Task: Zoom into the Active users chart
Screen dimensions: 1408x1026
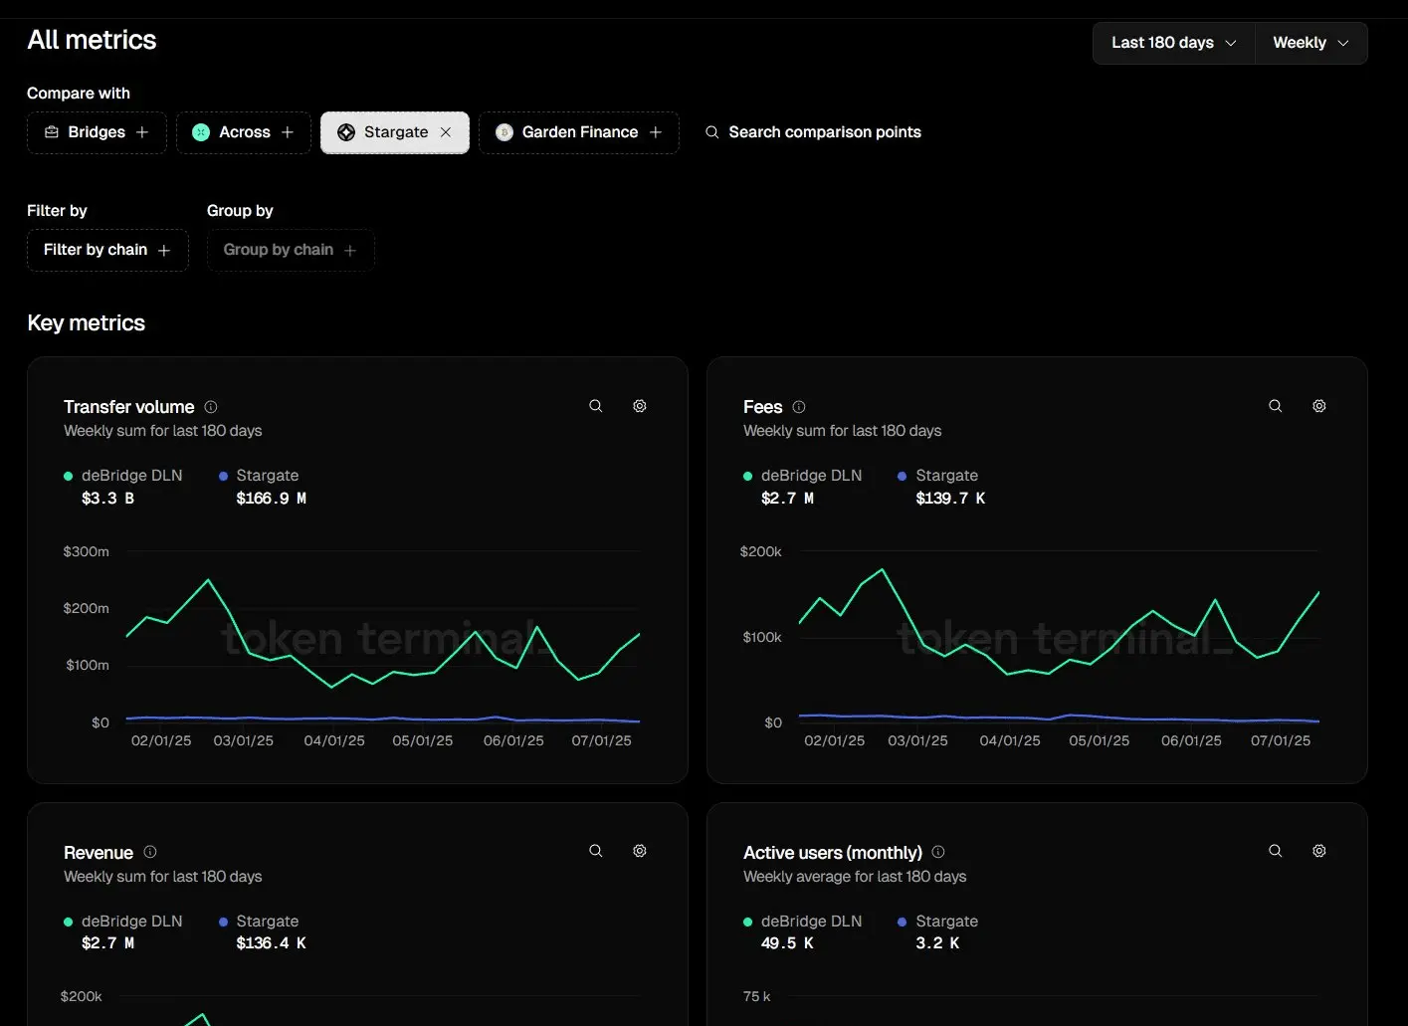Action: point(1275,851)
